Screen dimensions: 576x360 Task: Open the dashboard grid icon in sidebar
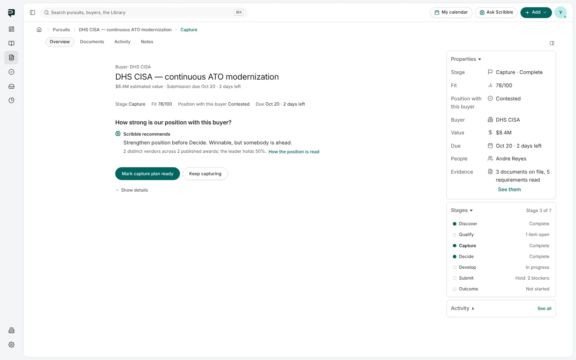coord(11,29)
